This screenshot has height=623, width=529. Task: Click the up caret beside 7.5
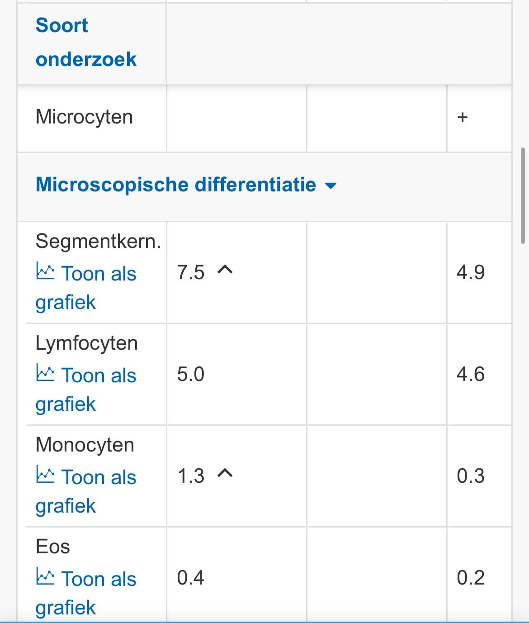point(225,271)
